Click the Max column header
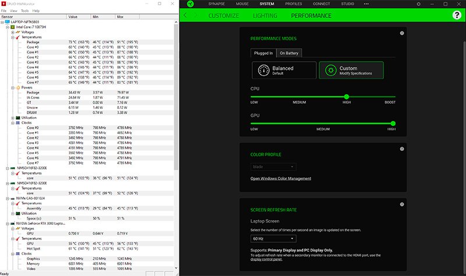Screen dimensions: 466x276 [x=127, y=17]
